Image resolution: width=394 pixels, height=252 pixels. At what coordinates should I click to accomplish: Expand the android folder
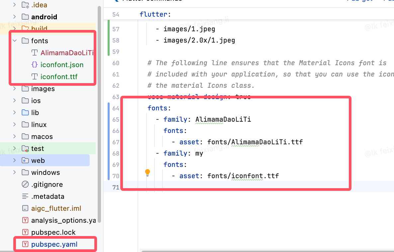[x=15, y=17]
